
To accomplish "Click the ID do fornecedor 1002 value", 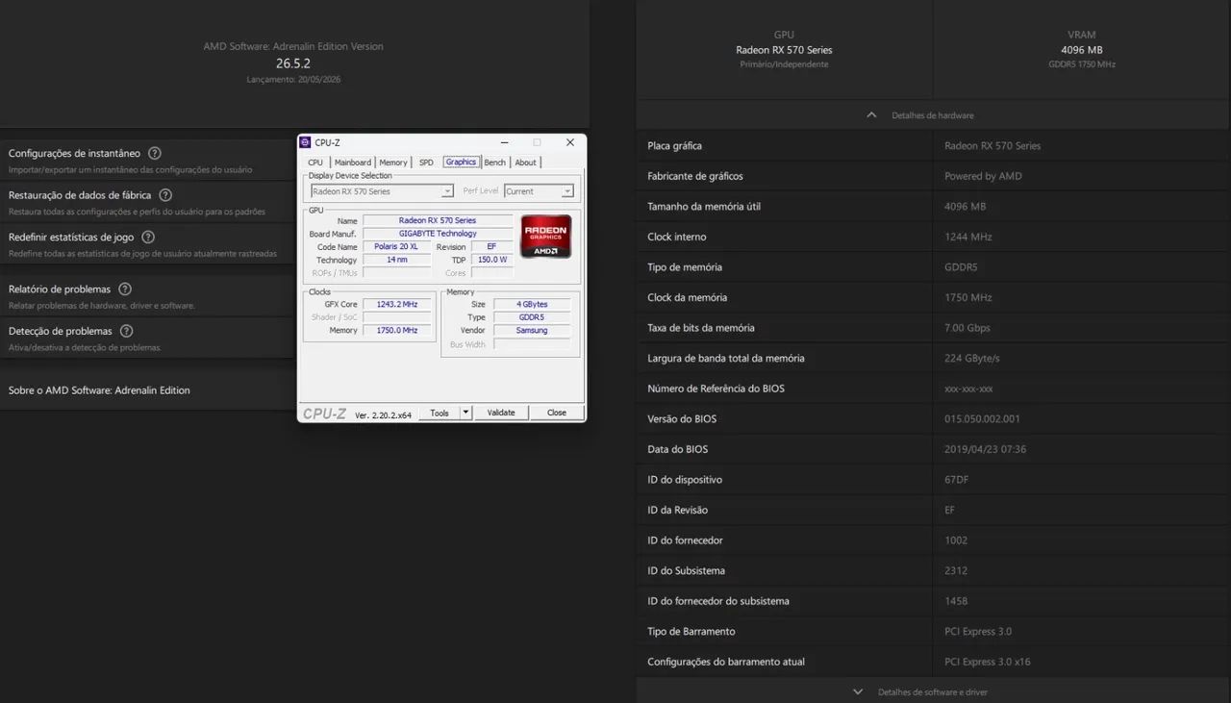I will [956, 540].
